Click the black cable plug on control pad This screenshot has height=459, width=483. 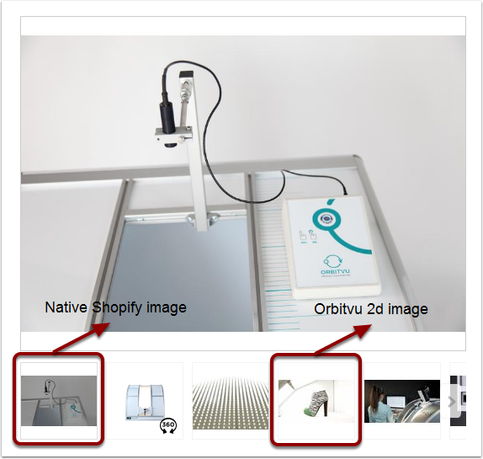(x=345, y=191)
